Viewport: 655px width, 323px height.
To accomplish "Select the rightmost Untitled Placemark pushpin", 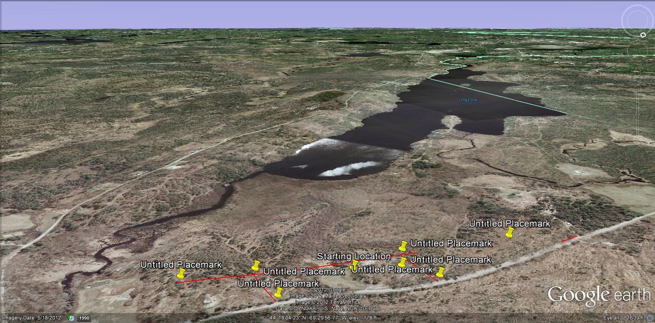I will [509, 233].
